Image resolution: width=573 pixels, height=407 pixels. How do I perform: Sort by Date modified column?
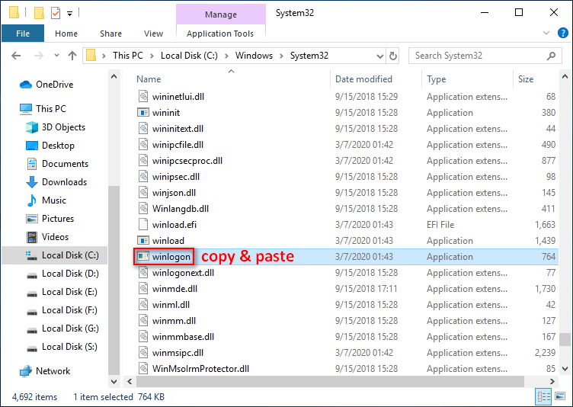coord(363,79)
